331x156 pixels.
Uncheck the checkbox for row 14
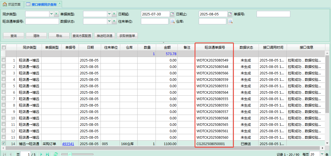tap(4, 144)
